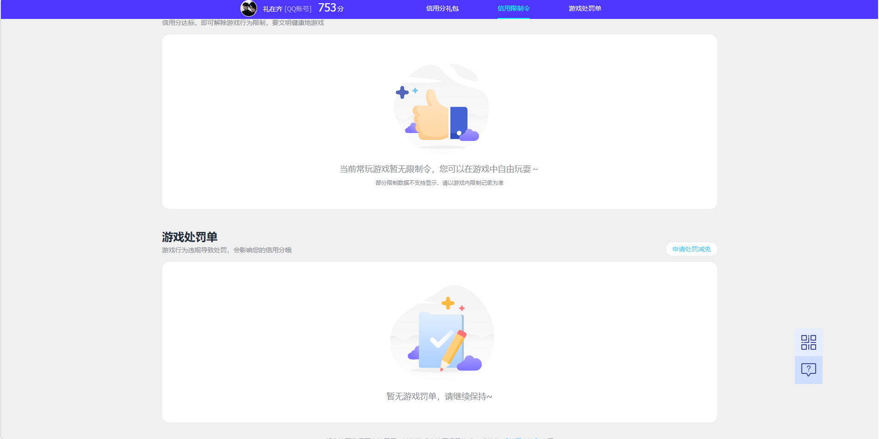Select the user avatar in the header

249,8
